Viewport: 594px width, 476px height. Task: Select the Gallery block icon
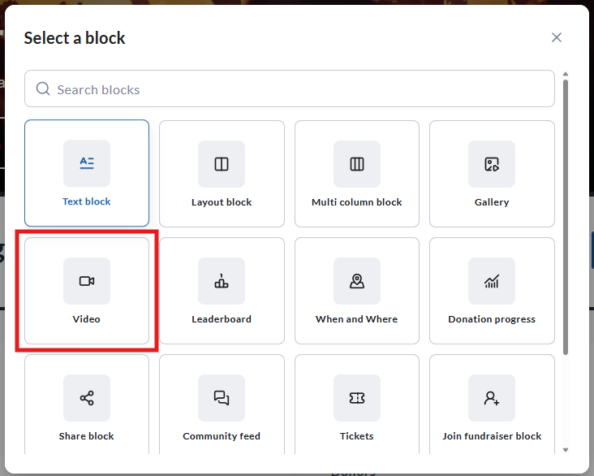(x=492, y=164)
